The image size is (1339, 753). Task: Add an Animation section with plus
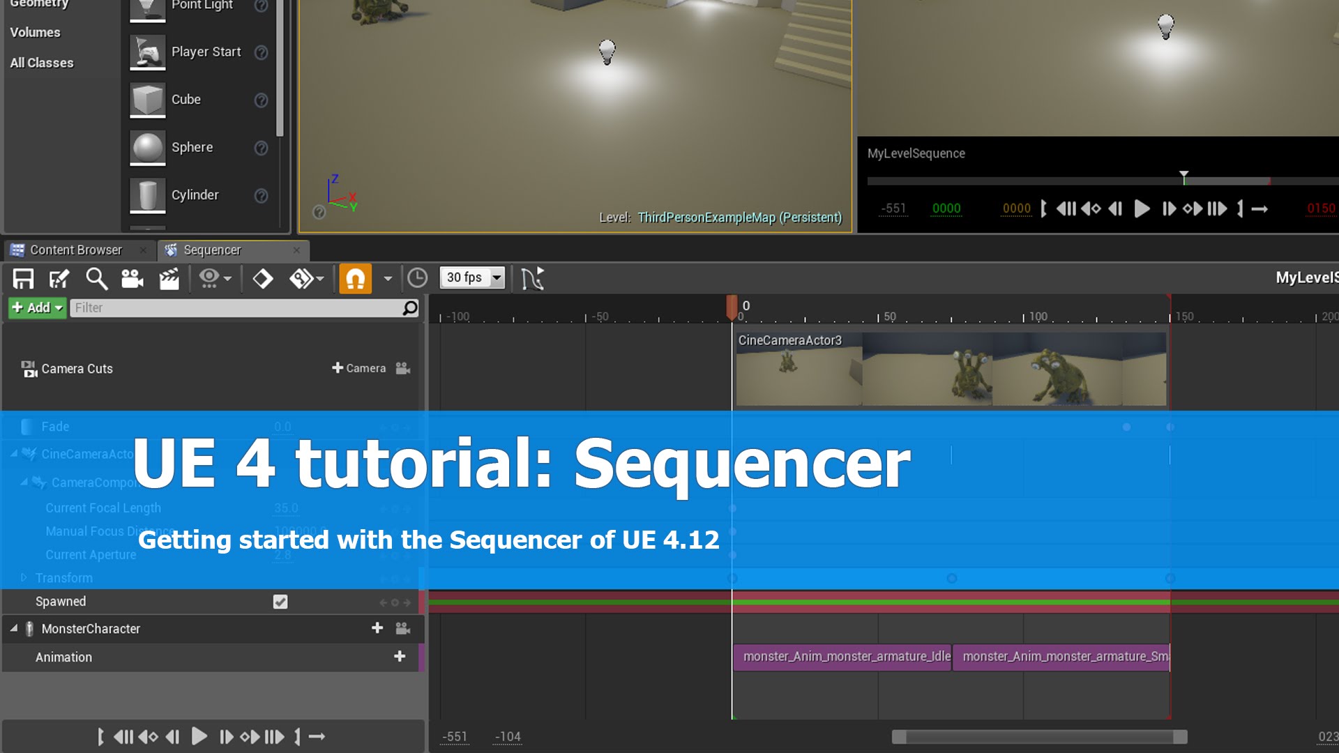pyautogui.click(x=400, y=656)
